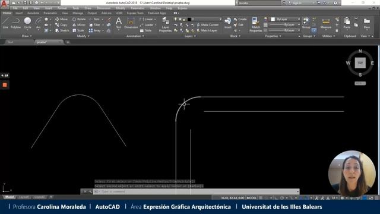Click the Group icon
380x214 pixels.
306,23
